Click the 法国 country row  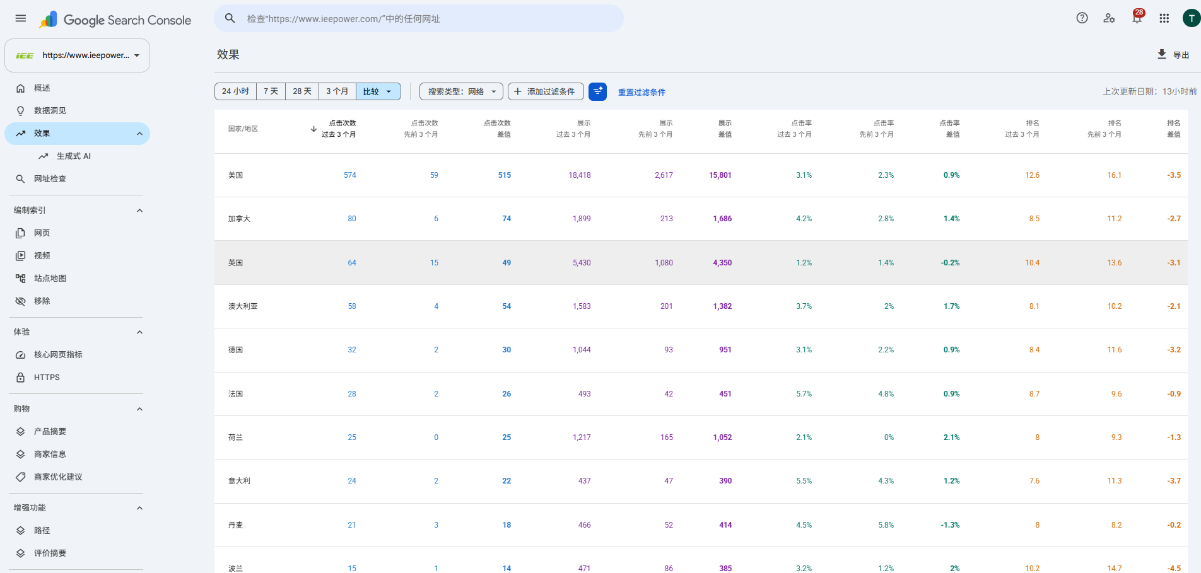tap(701, 394)
